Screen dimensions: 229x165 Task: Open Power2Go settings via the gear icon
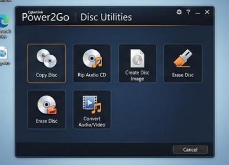point(179,12)
